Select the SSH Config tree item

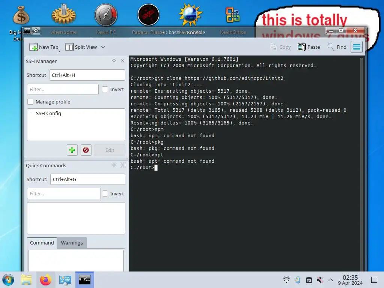pos(48,113)
